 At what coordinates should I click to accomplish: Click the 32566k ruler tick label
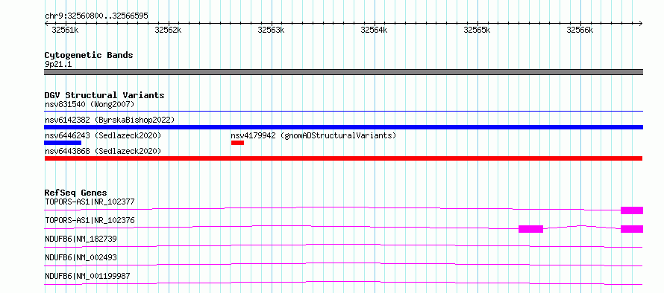point(580,30)
